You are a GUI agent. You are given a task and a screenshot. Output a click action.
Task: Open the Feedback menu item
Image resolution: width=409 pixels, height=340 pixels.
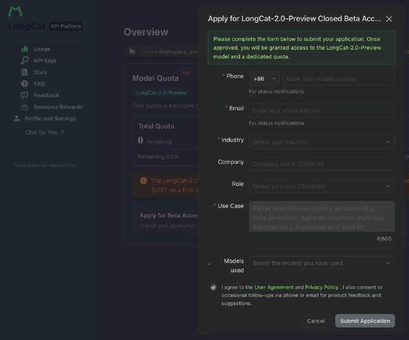(x=46, y=95)
